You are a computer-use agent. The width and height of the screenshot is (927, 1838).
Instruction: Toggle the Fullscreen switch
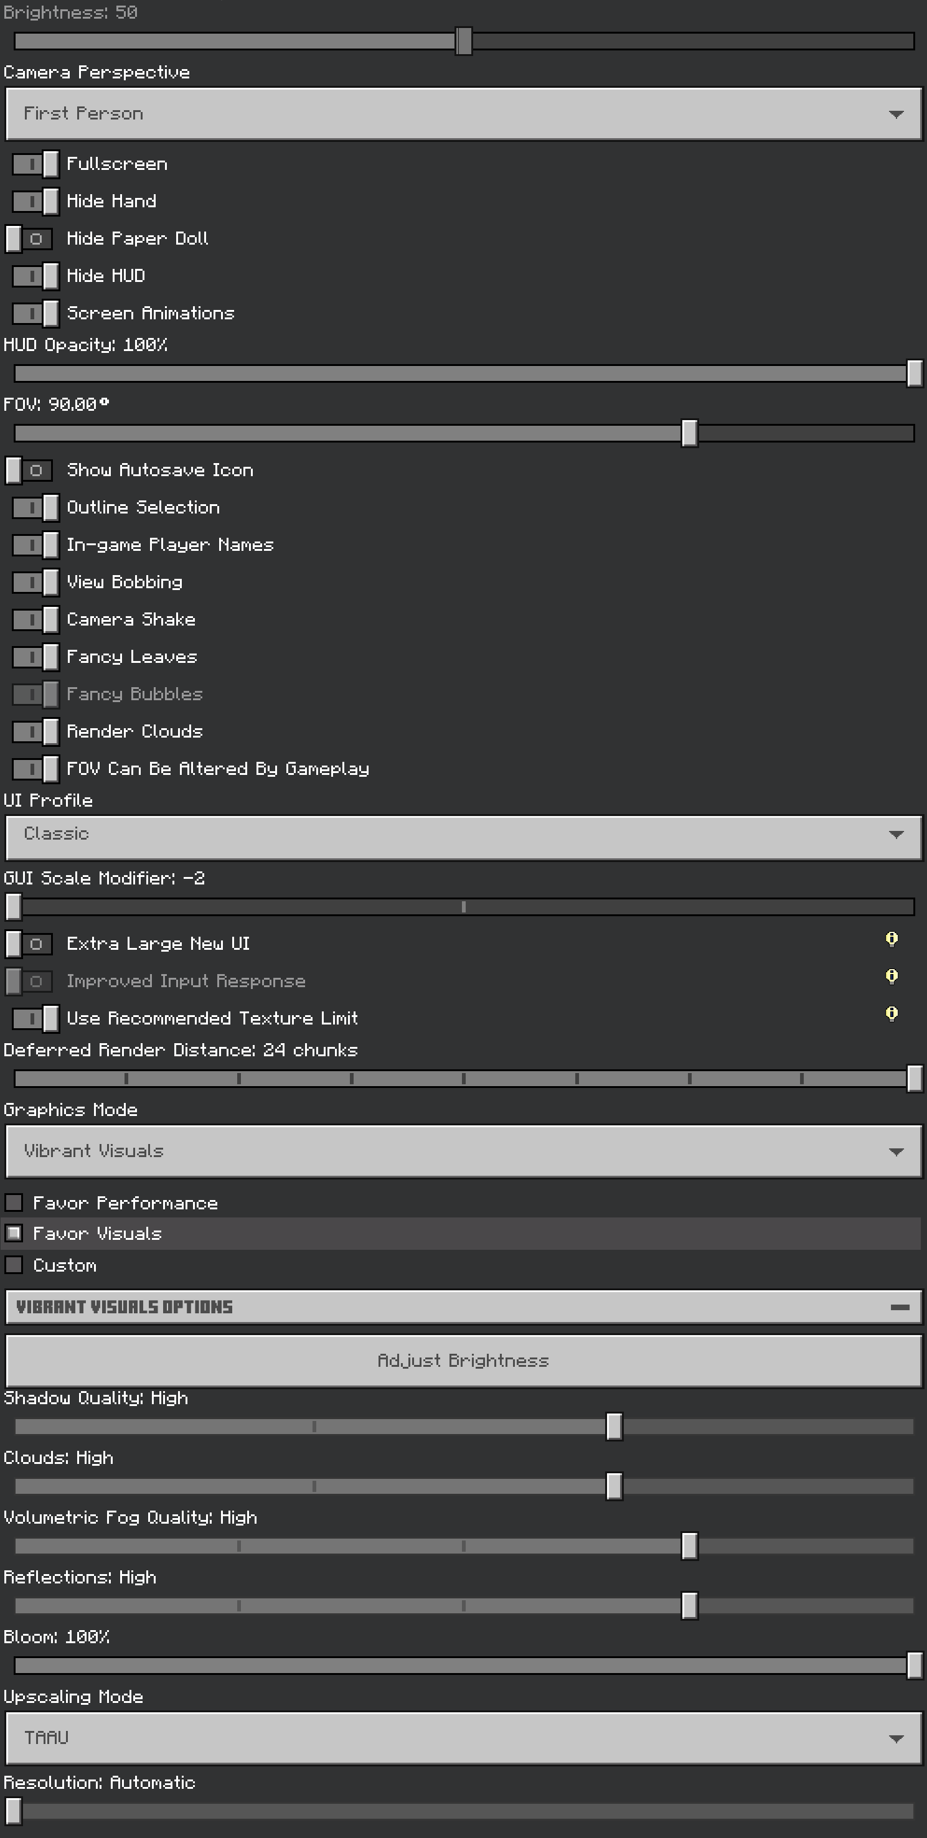point(35,164)
